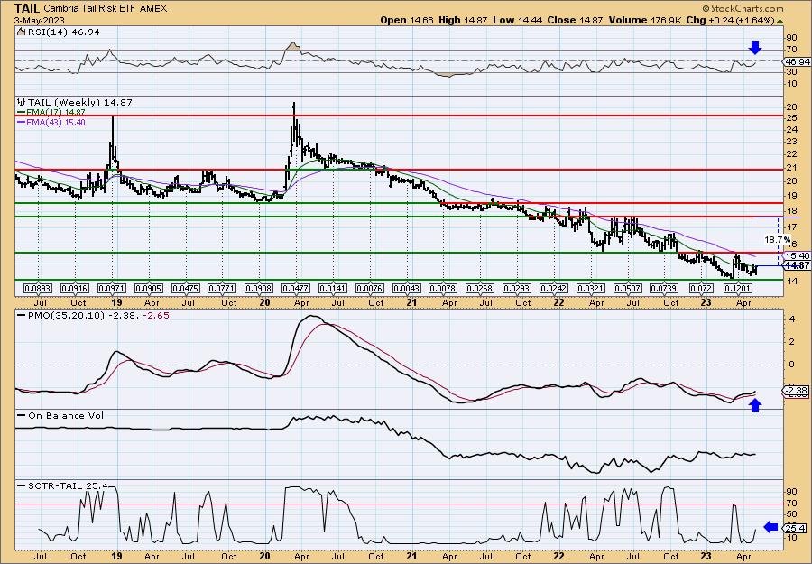Screen dimensions: 812x564
Task: Click the 25.4 SCTR value tag on axis
Action: coord(795,528)
